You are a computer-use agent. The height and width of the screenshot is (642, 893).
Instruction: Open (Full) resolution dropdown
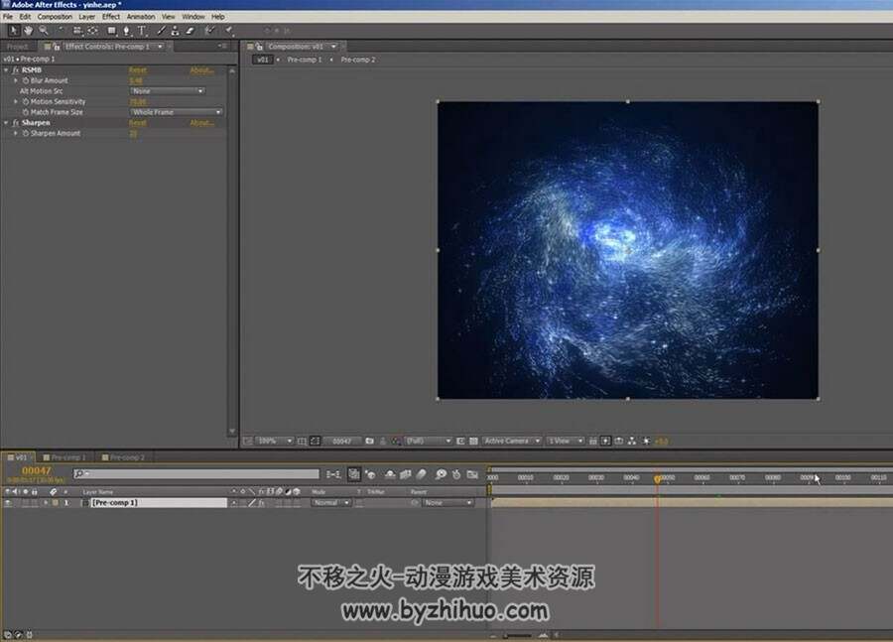pos(429,441)
